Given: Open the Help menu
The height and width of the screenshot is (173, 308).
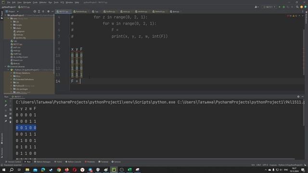Looking at the screenshot, I should [77, 2].
